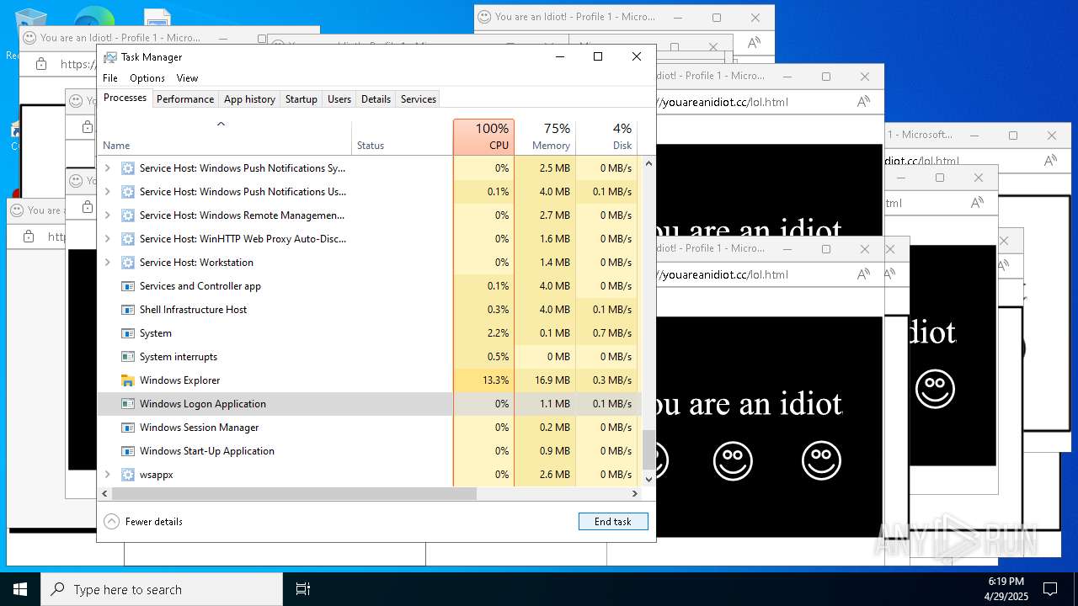Image resolution: width=1078 pixels, height=606 pixels.
Task: Click the gear icon of Service Host: Workstation
Action: point(128,263)
